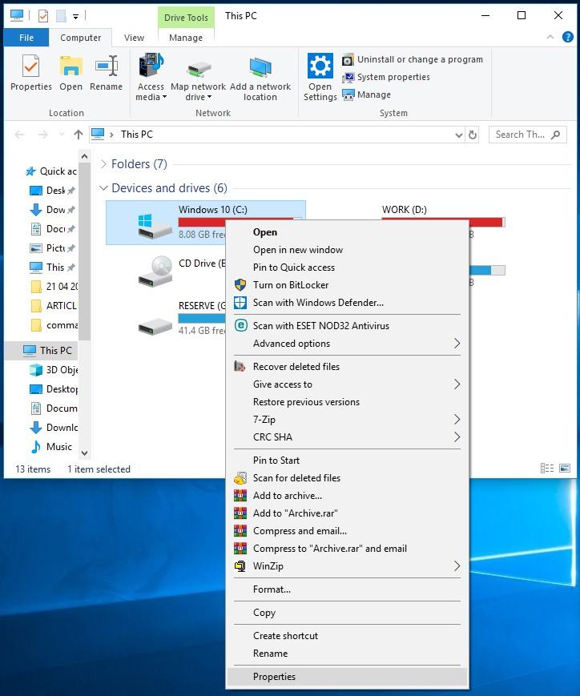Choose Format... from context menu
Image resolution: width=580 pixels, height=696 pixels.
tap(348, 589)
